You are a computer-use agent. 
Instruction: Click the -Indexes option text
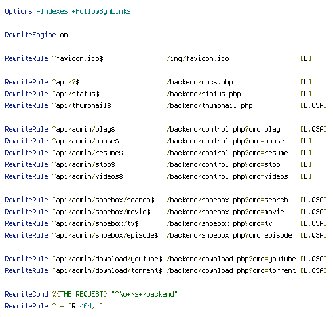tap(52, 11)
